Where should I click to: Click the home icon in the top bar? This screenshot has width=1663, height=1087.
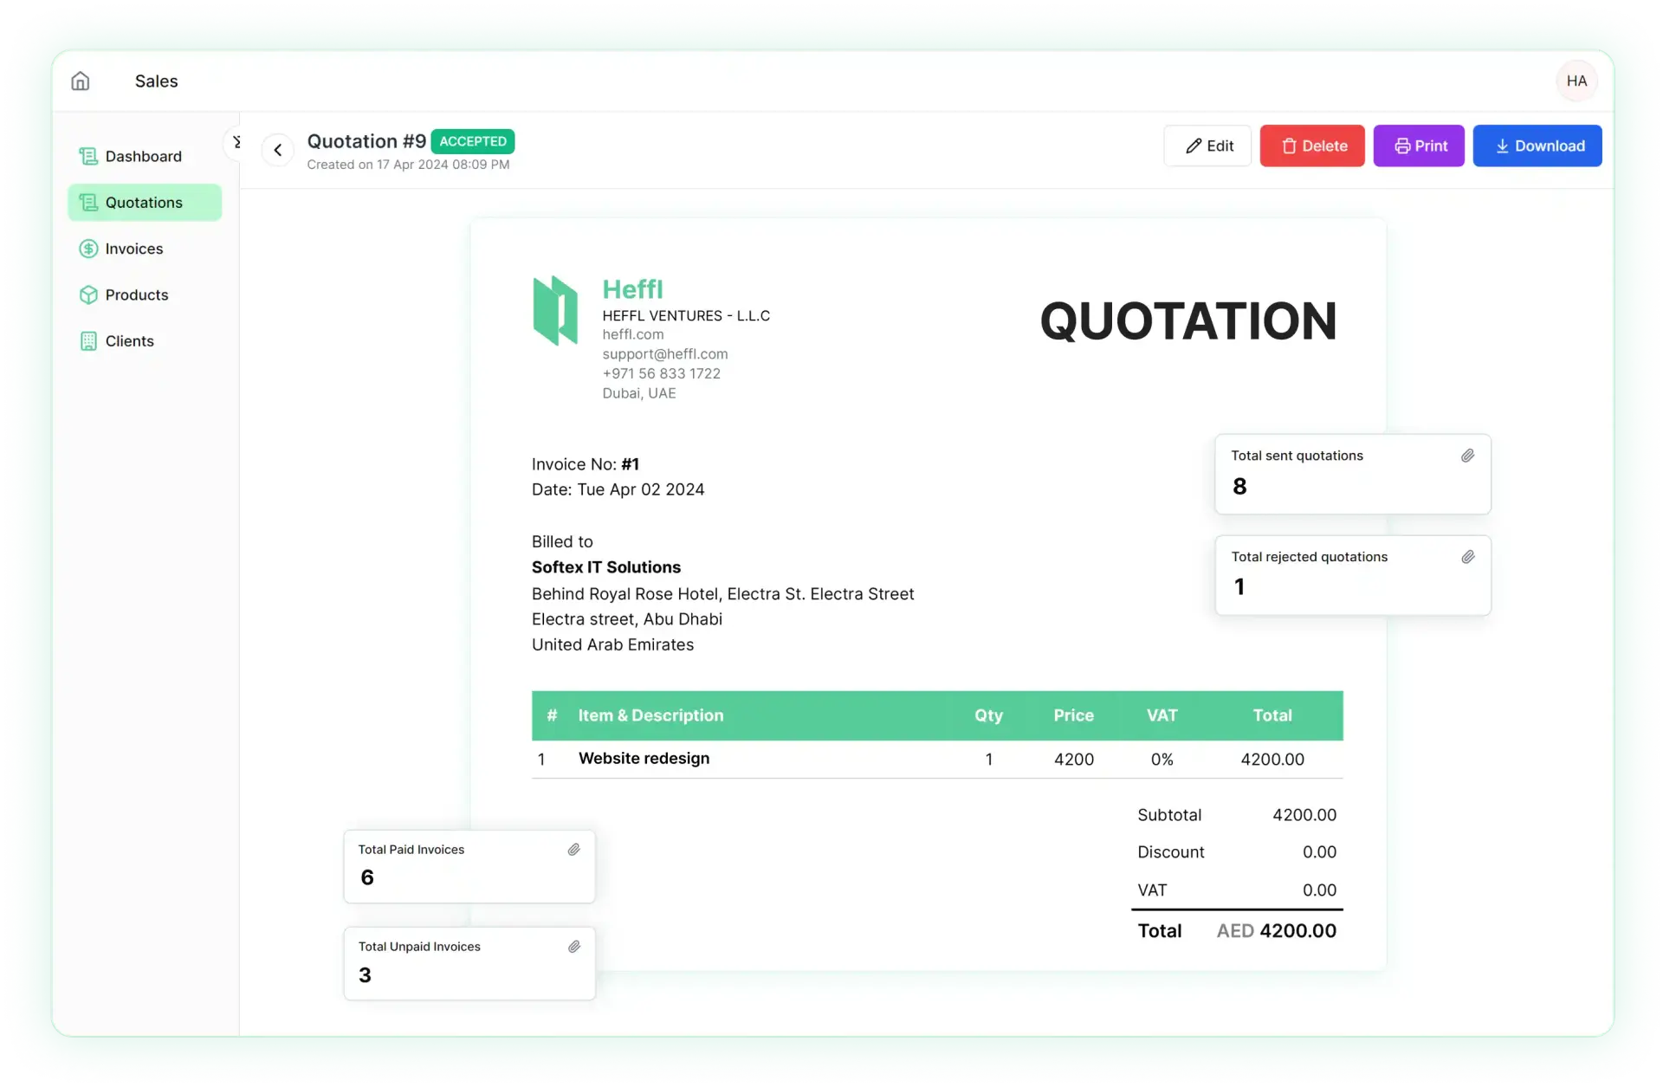81,81
